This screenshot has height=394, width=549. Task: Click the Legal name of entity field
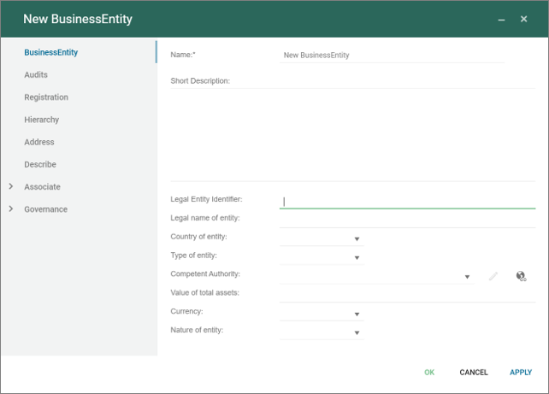point(408,221)
